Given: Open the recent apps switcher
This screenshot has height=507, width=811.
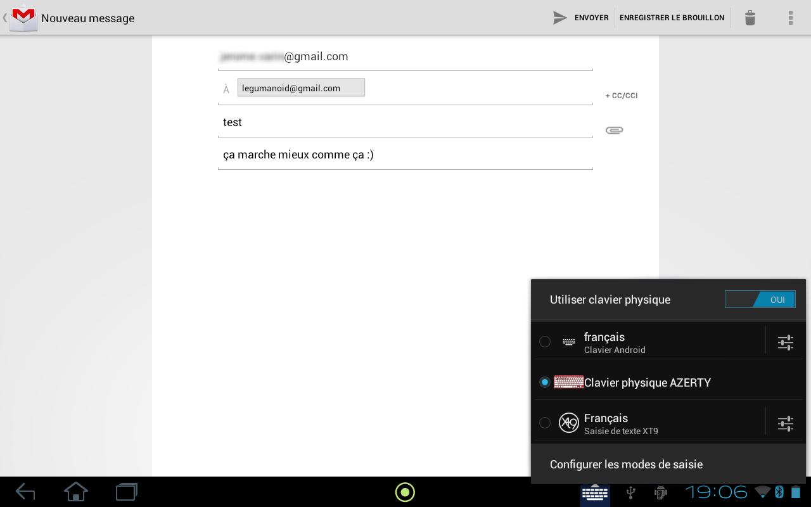Looking at the screenshot, I should point(127,492).
